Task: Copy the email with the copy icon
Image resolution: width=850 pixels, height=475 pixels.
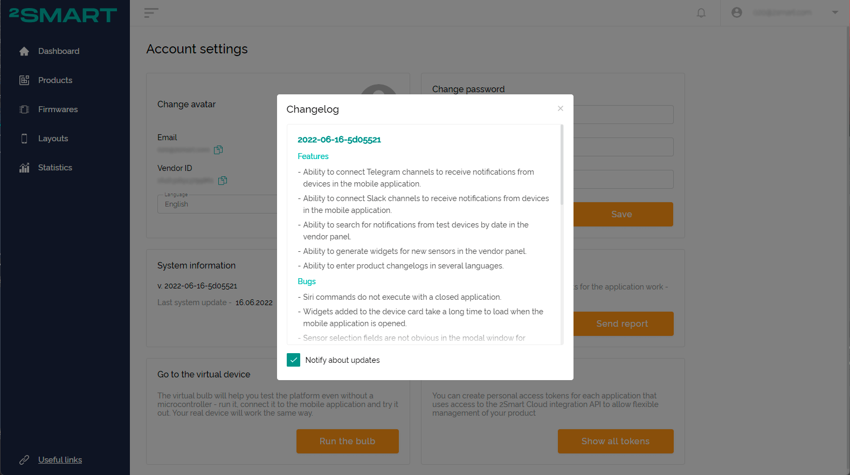Action: (x=218, y=149)
